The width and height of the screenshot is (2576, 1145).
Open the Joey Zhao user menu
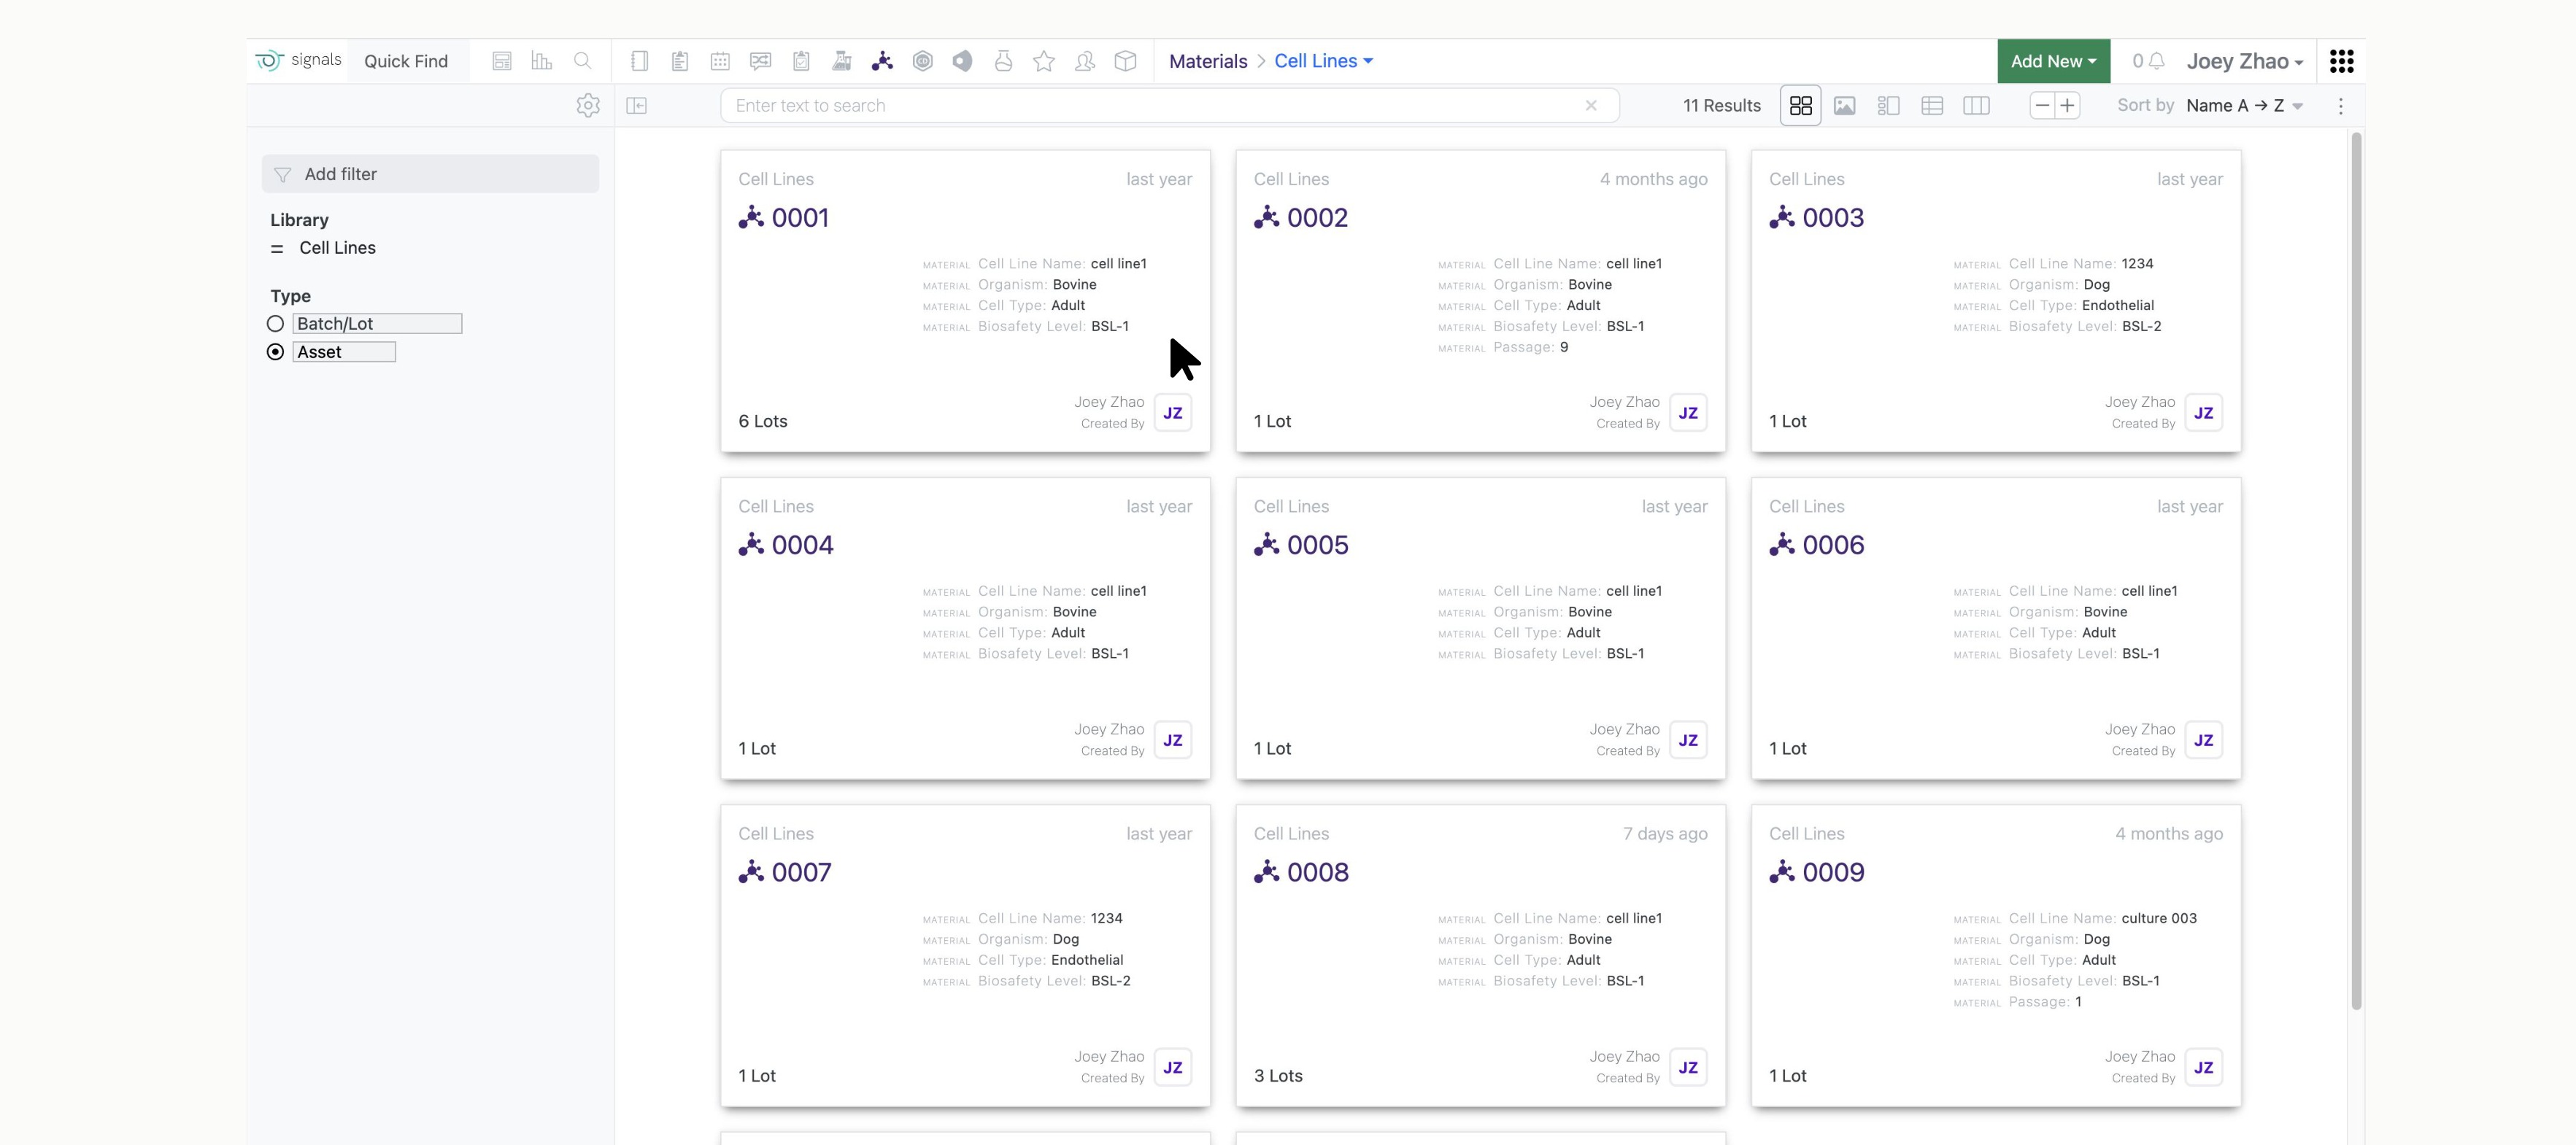2245,61
